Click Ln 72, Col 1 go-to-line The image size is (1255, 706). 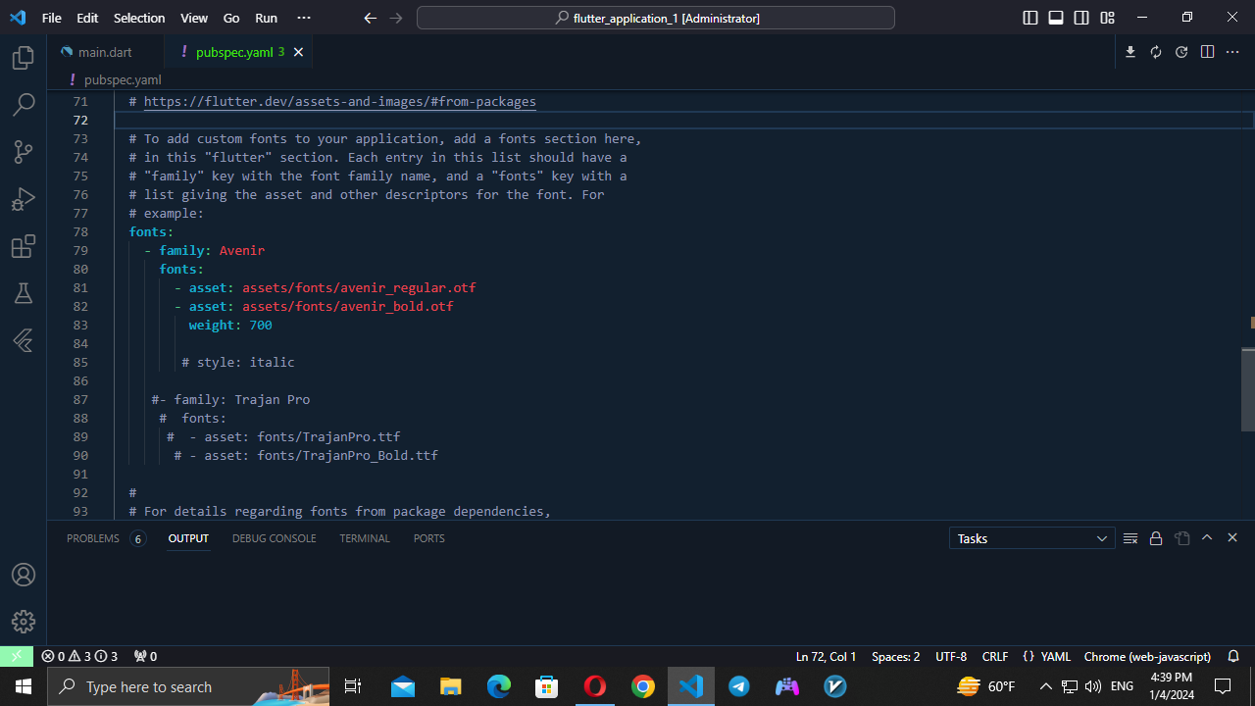click(827, 656)
